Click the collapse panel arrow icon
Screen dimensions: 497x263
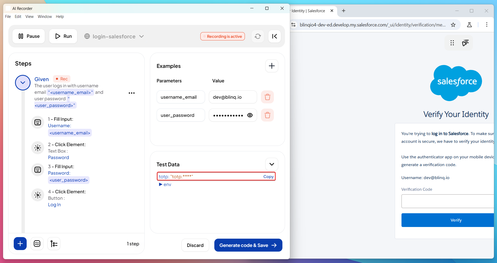pyautogui.click(x=274, y=36)
